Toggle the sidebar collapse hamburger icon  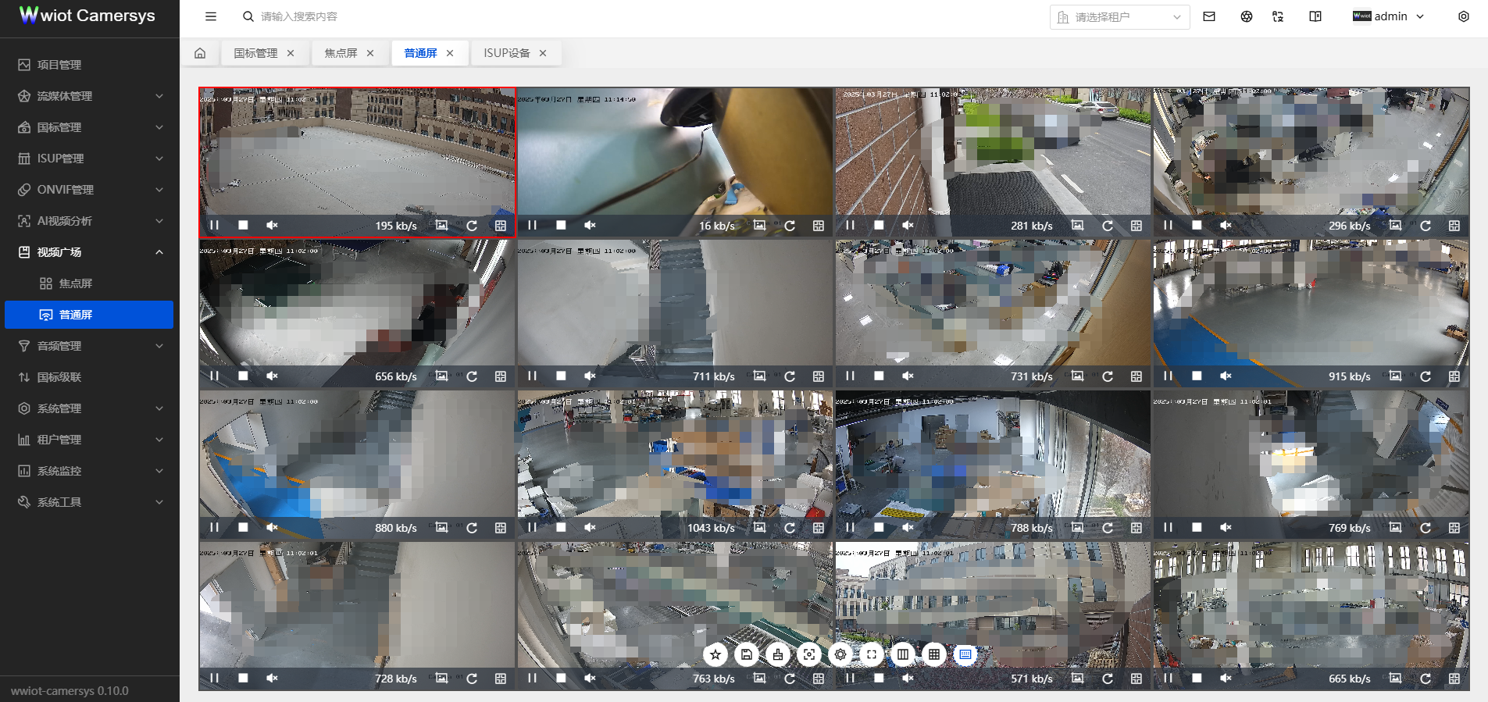tap(211, 16)
